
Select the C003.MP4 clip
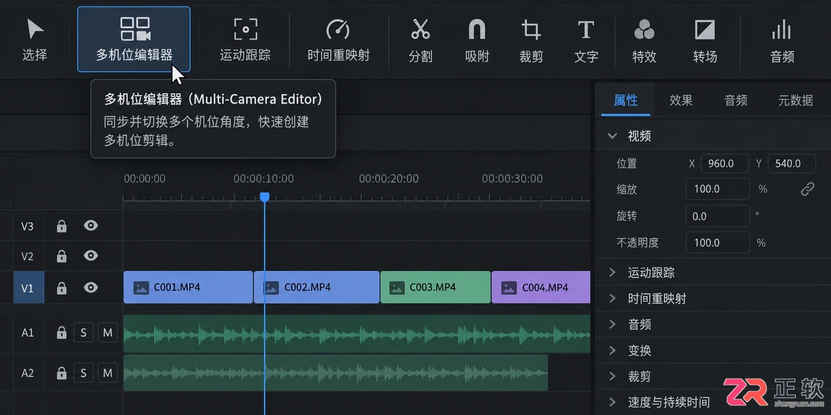(436, 287)
